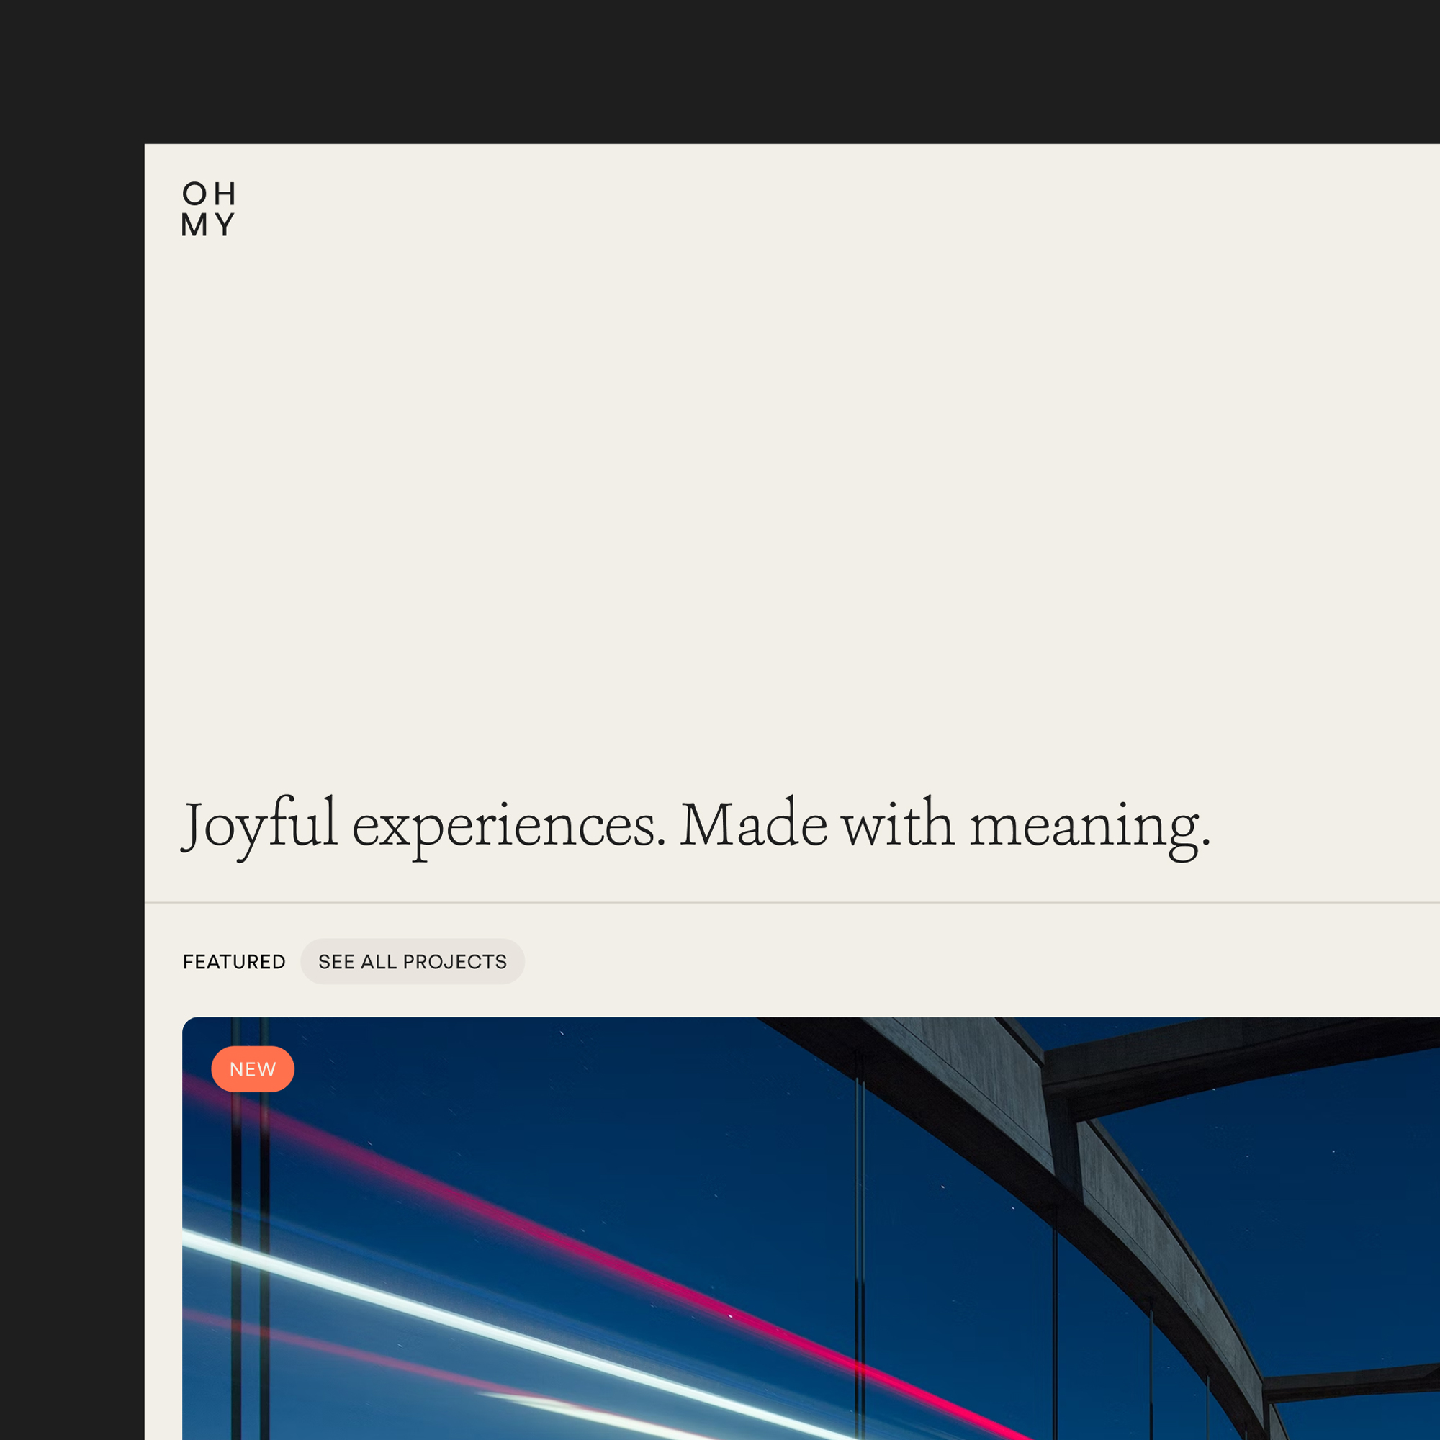This screenshot has height=1440, width=1440.
Task: Click the word Joyful in the headline
Action: [259, 826]
